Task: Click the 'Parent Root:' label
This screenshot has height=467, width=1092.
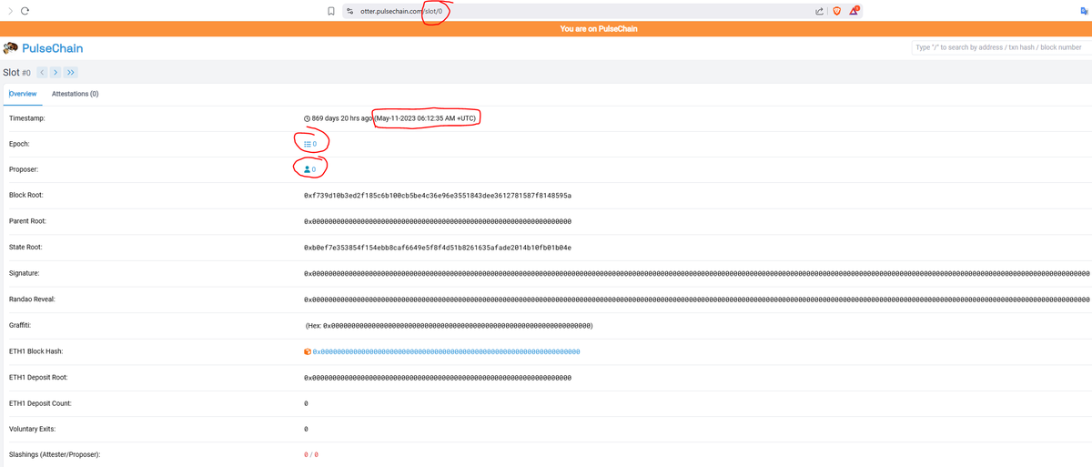Action: (27, 221)
